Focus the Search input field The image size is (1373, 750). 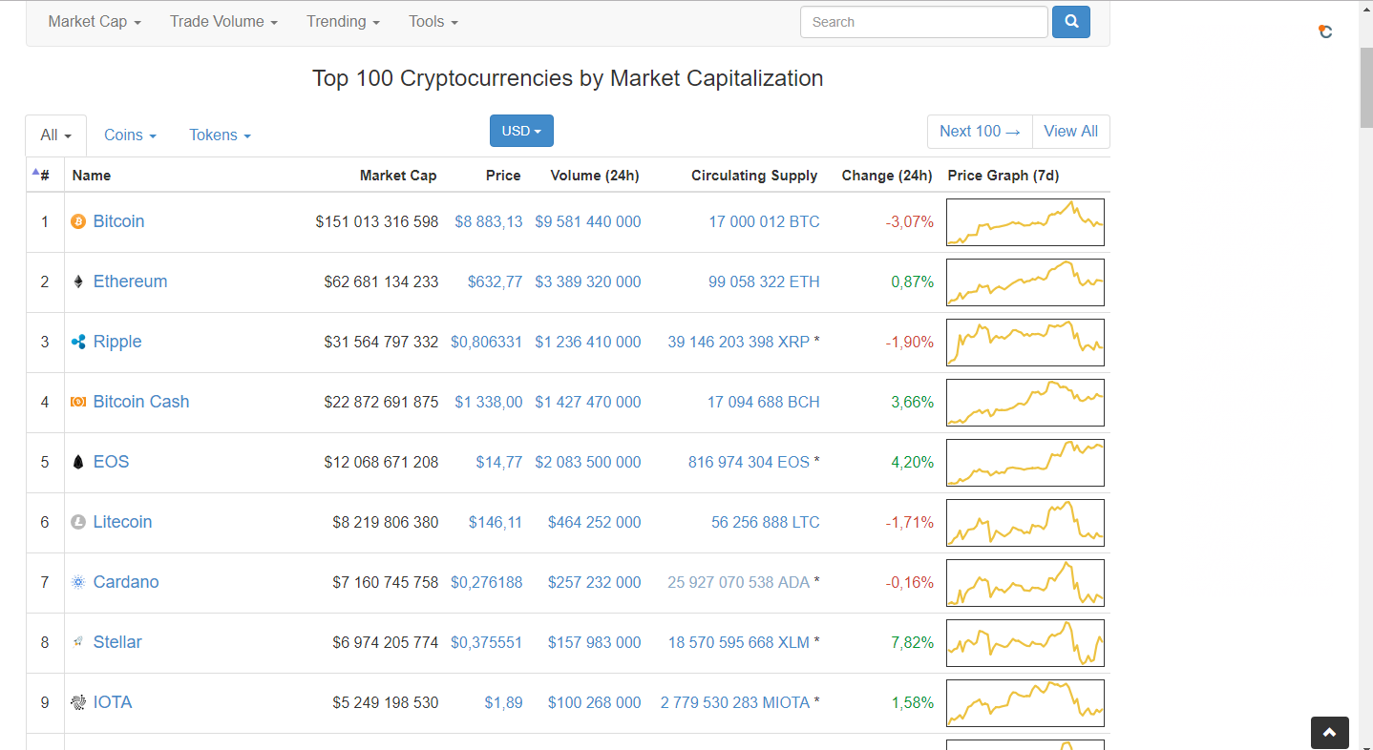923,22
